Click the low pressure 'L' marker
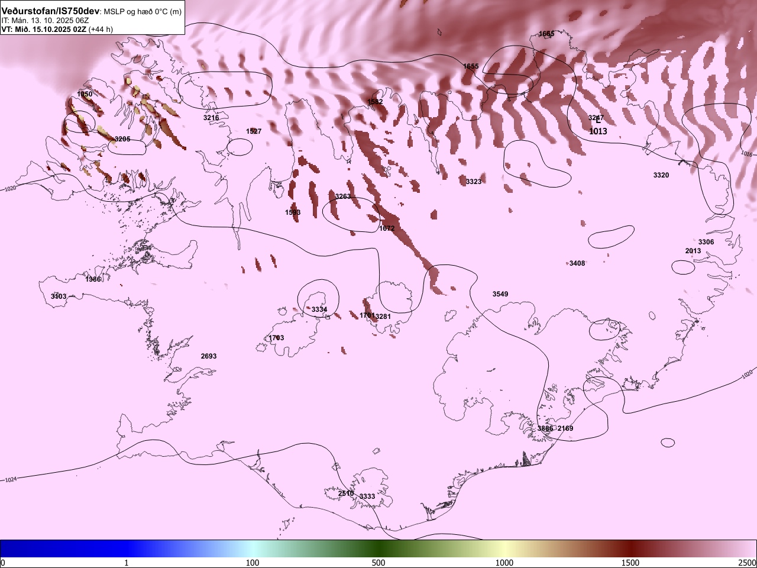This screenshot has width=757, height=568. tap(599, 120)
